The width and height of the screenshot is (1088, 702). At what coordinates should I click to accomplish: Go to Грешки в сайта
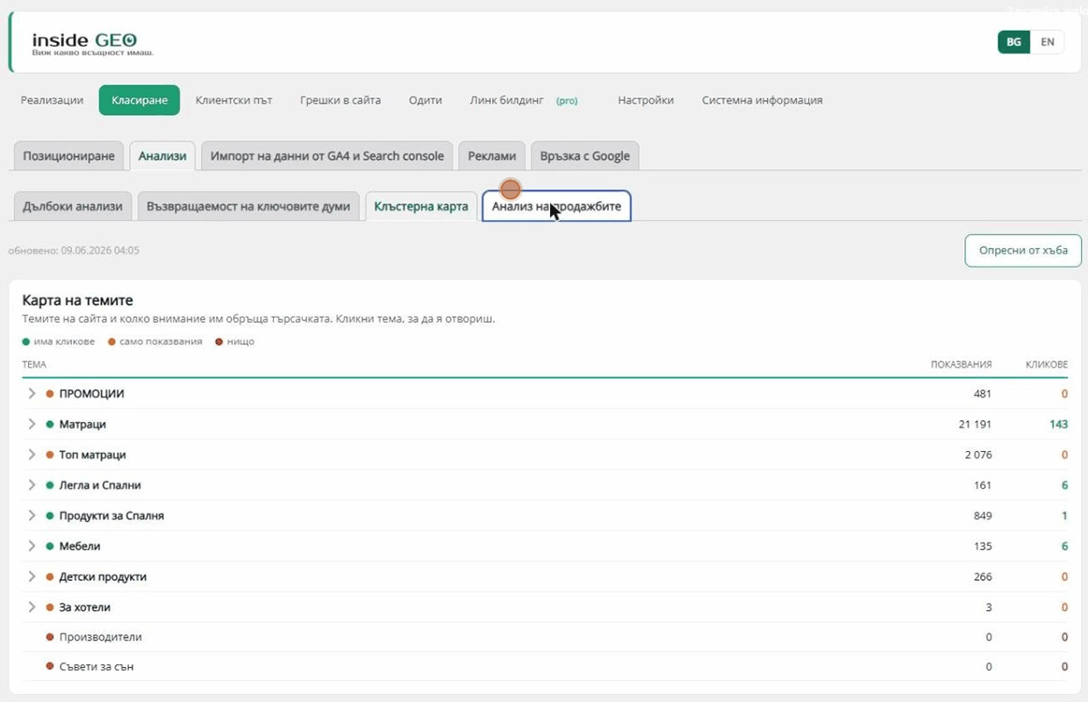point(340,100)
